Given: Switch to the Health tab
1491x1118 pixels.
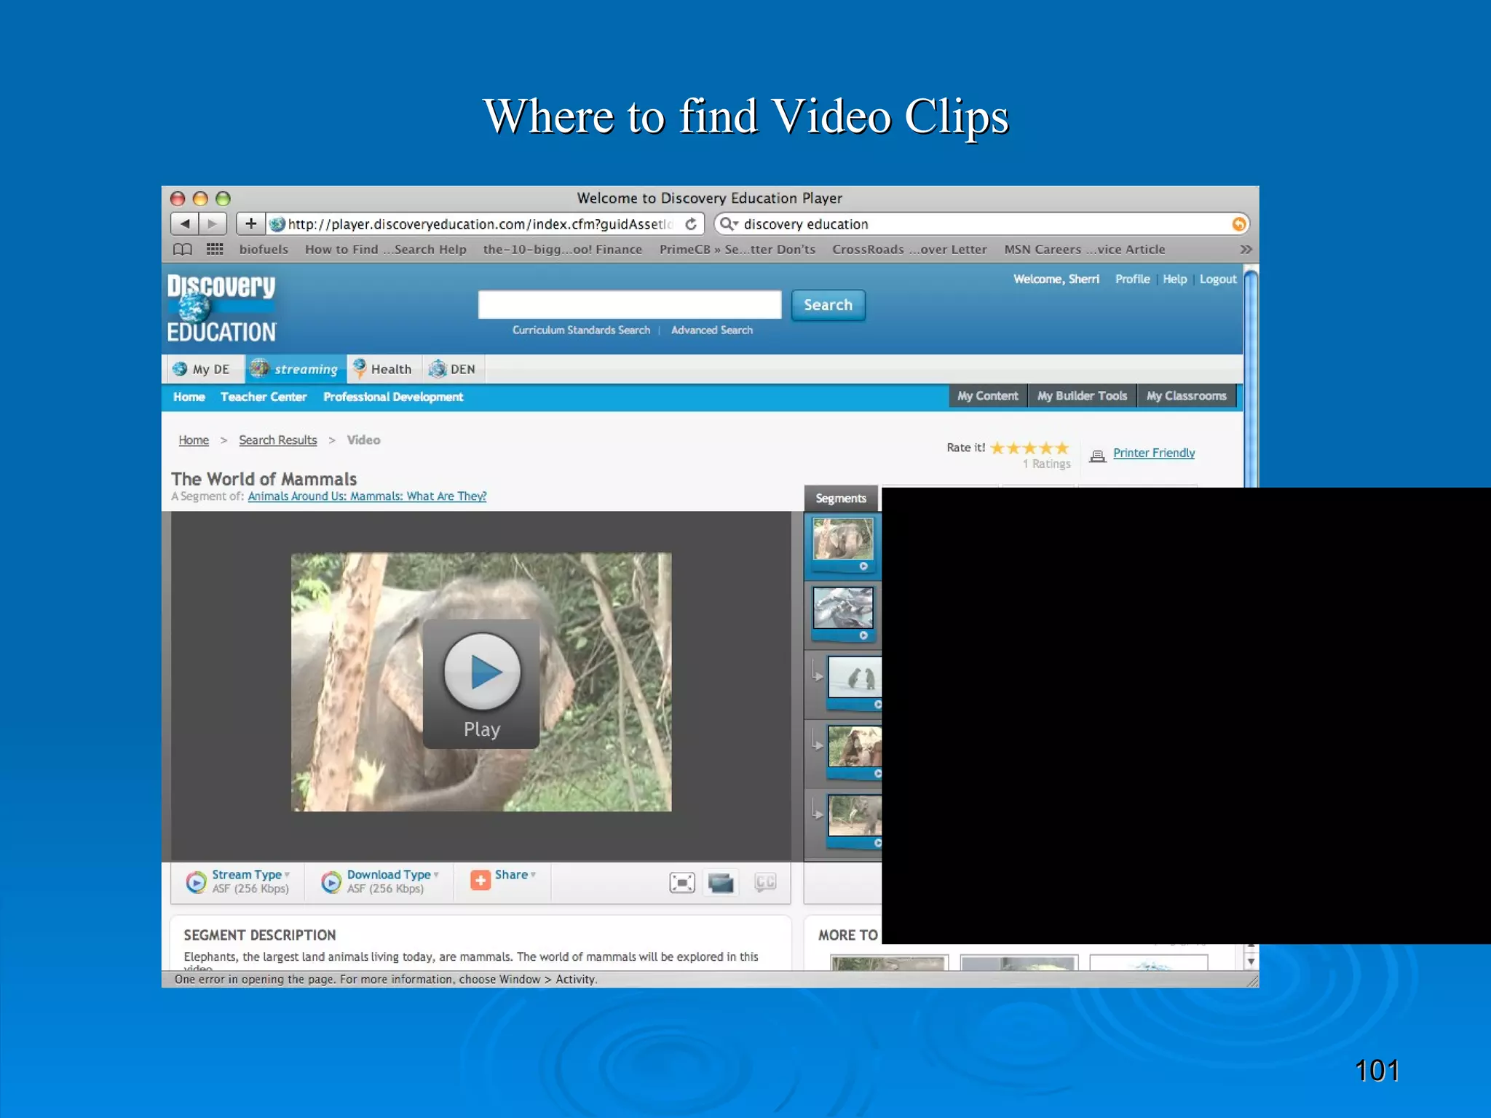Looking at the screenshot, I should click(x=384, y=369).
